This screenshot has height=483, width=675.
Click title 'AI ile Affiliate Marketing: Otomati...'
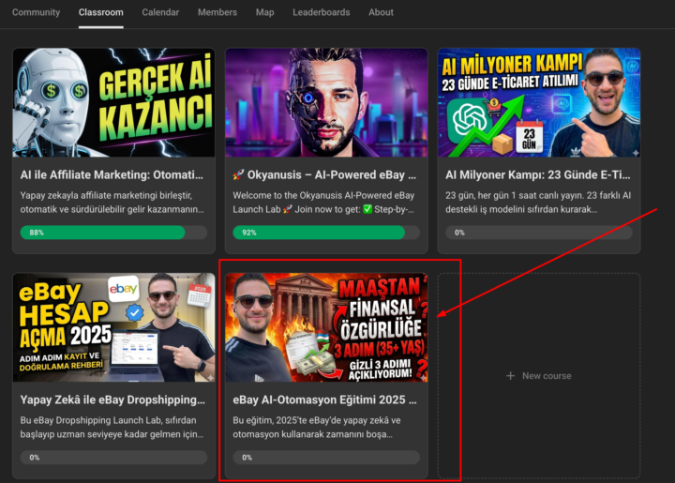(x=112, y=174)
